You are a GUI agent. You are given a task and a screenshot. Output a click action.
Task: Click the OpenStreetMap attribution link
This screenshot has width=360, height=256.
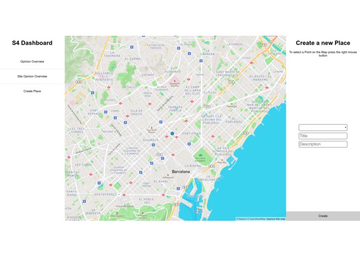pos(256,219)
